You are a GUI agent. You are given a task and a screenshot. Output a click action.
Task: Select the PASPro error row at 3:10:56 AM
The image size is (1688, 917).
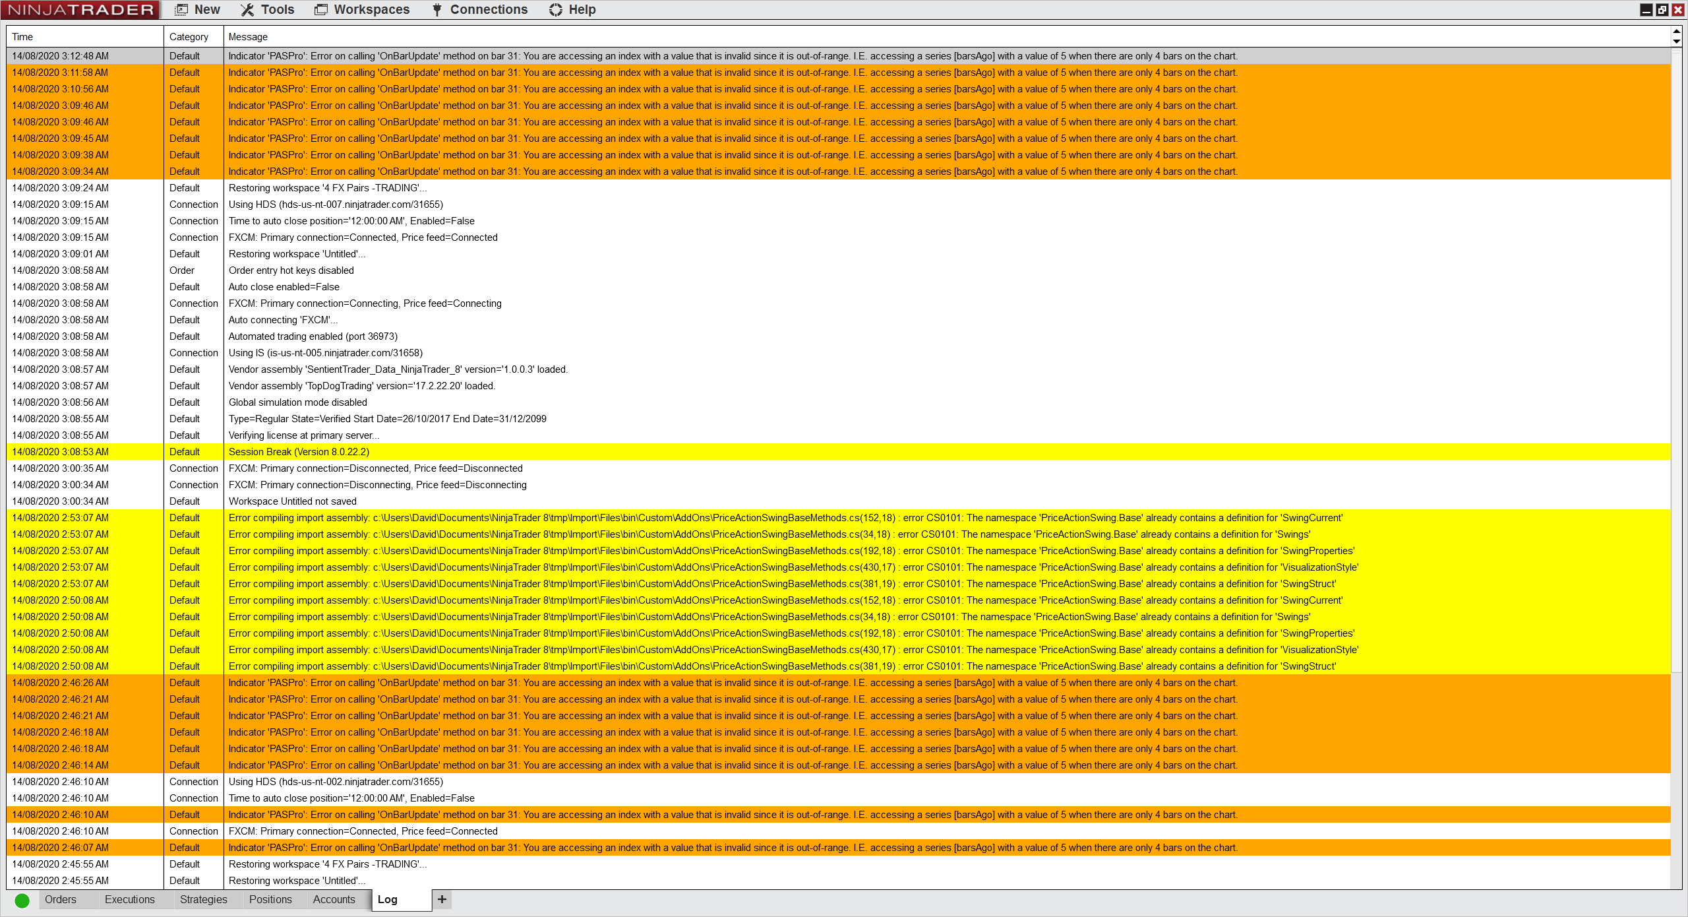[839, 89]
